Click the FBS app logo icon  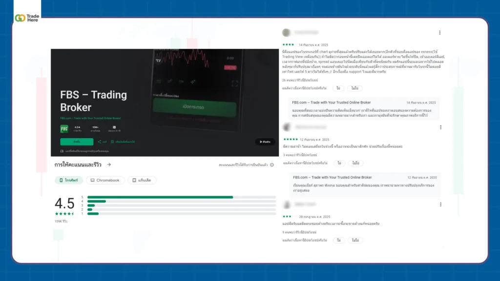pos(64,129)
